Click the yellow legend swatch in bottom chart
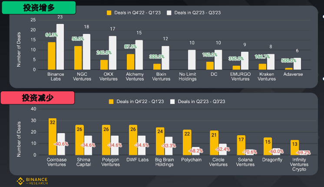 coord(111,102)
